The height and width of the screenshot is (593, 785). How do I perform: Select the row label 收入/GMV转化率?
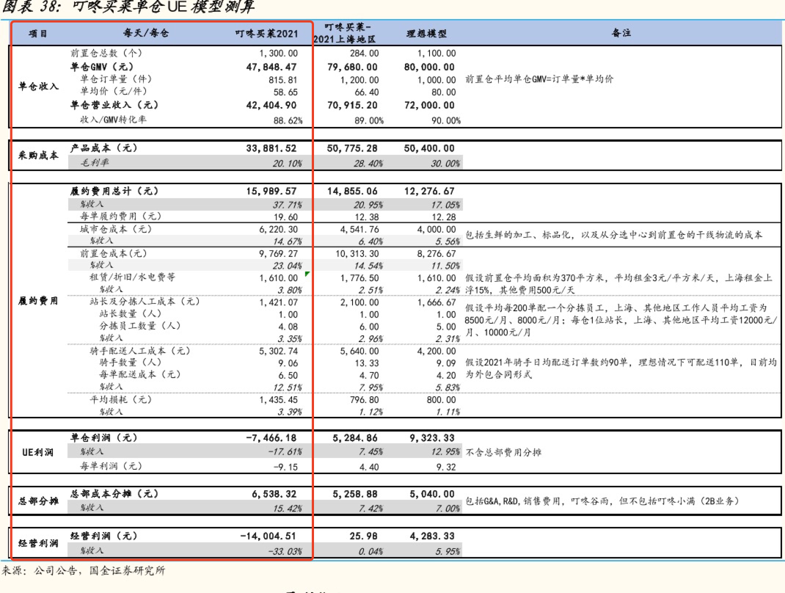(113, 120)
